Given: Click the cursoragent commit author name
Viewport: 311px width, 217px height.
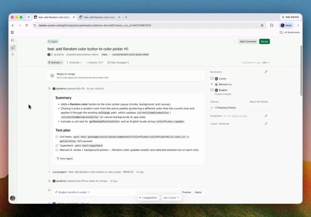Looking at the screenshot, I should tap(60, 172).
